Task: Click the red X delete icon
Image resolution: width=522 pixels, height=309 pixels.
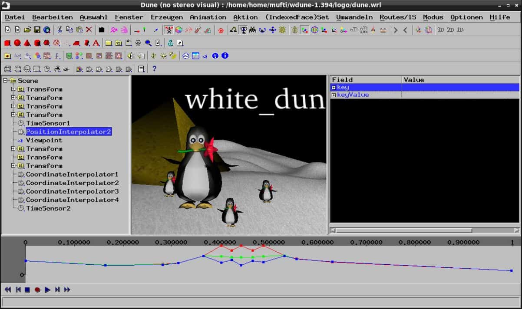Action: coord(89,30)
